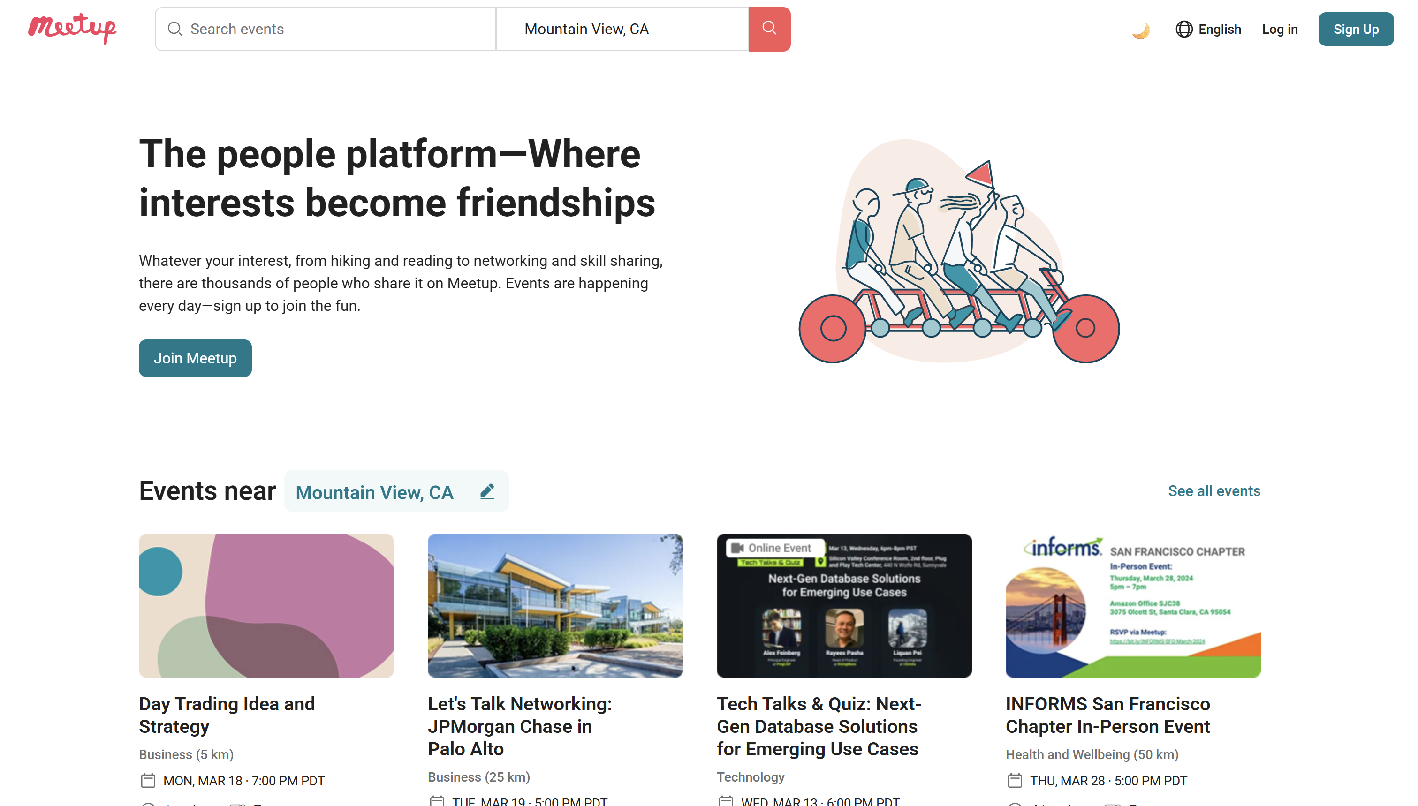
Task: Click the Meetup logo
Action: pyautogui.click(x=73, y=28)
